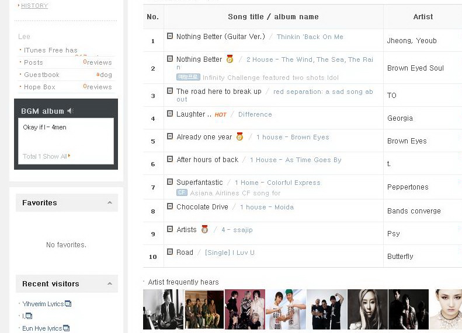Open the Thinkin 'Back On Me album link
Screen dimensions: 462x333
pos(310,37)
